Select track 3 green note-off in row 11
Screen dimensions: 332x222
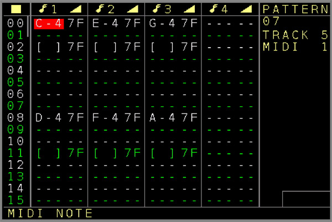(162, 153)
